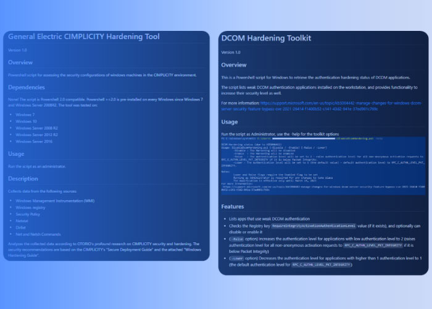Click 'Run the script as Administrator, use the -help' line
Image resolution: width=432 pixels, height=309 pixels.
click(x=280, y=134)
